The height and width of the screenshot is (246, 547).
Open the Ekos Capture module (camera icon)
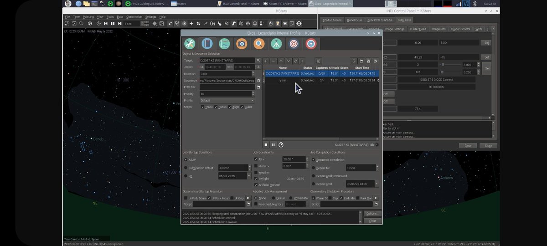[242, 44]
